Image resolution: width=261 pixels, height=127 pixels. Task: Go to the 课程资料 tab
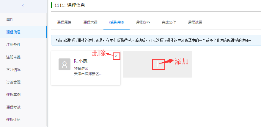(x=143, y=22)
